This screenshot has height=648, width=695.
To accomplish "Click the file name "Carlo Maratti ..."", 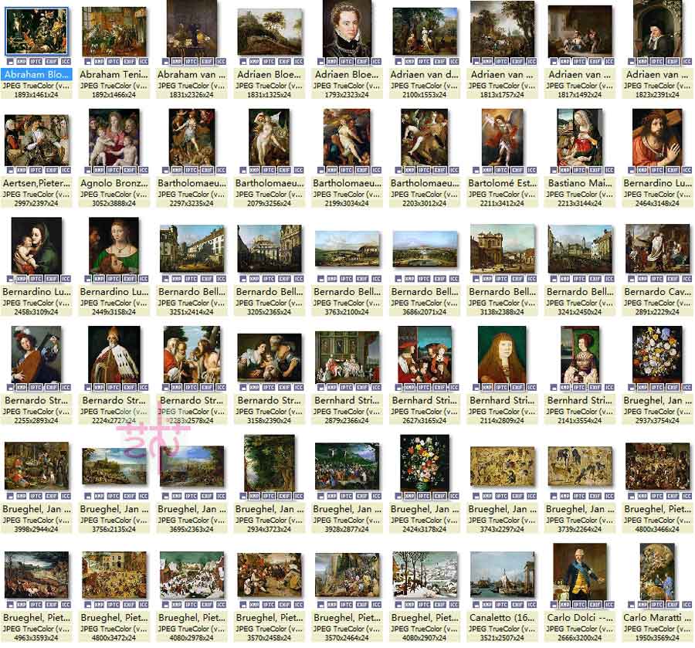I will click(x=657, y=617).
